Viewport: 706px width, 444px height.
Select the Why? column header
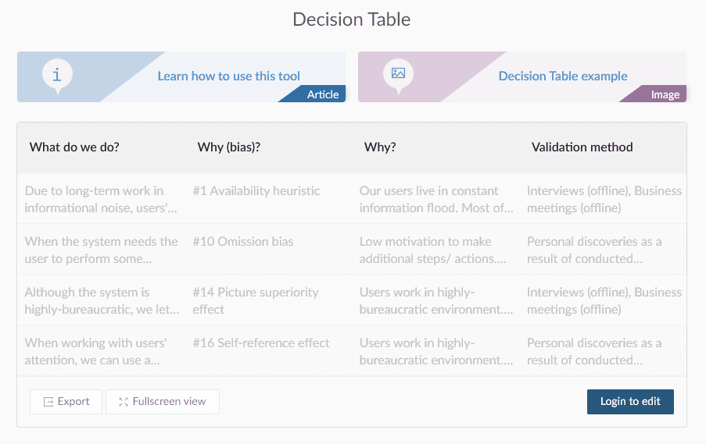[x=380, y=147]
